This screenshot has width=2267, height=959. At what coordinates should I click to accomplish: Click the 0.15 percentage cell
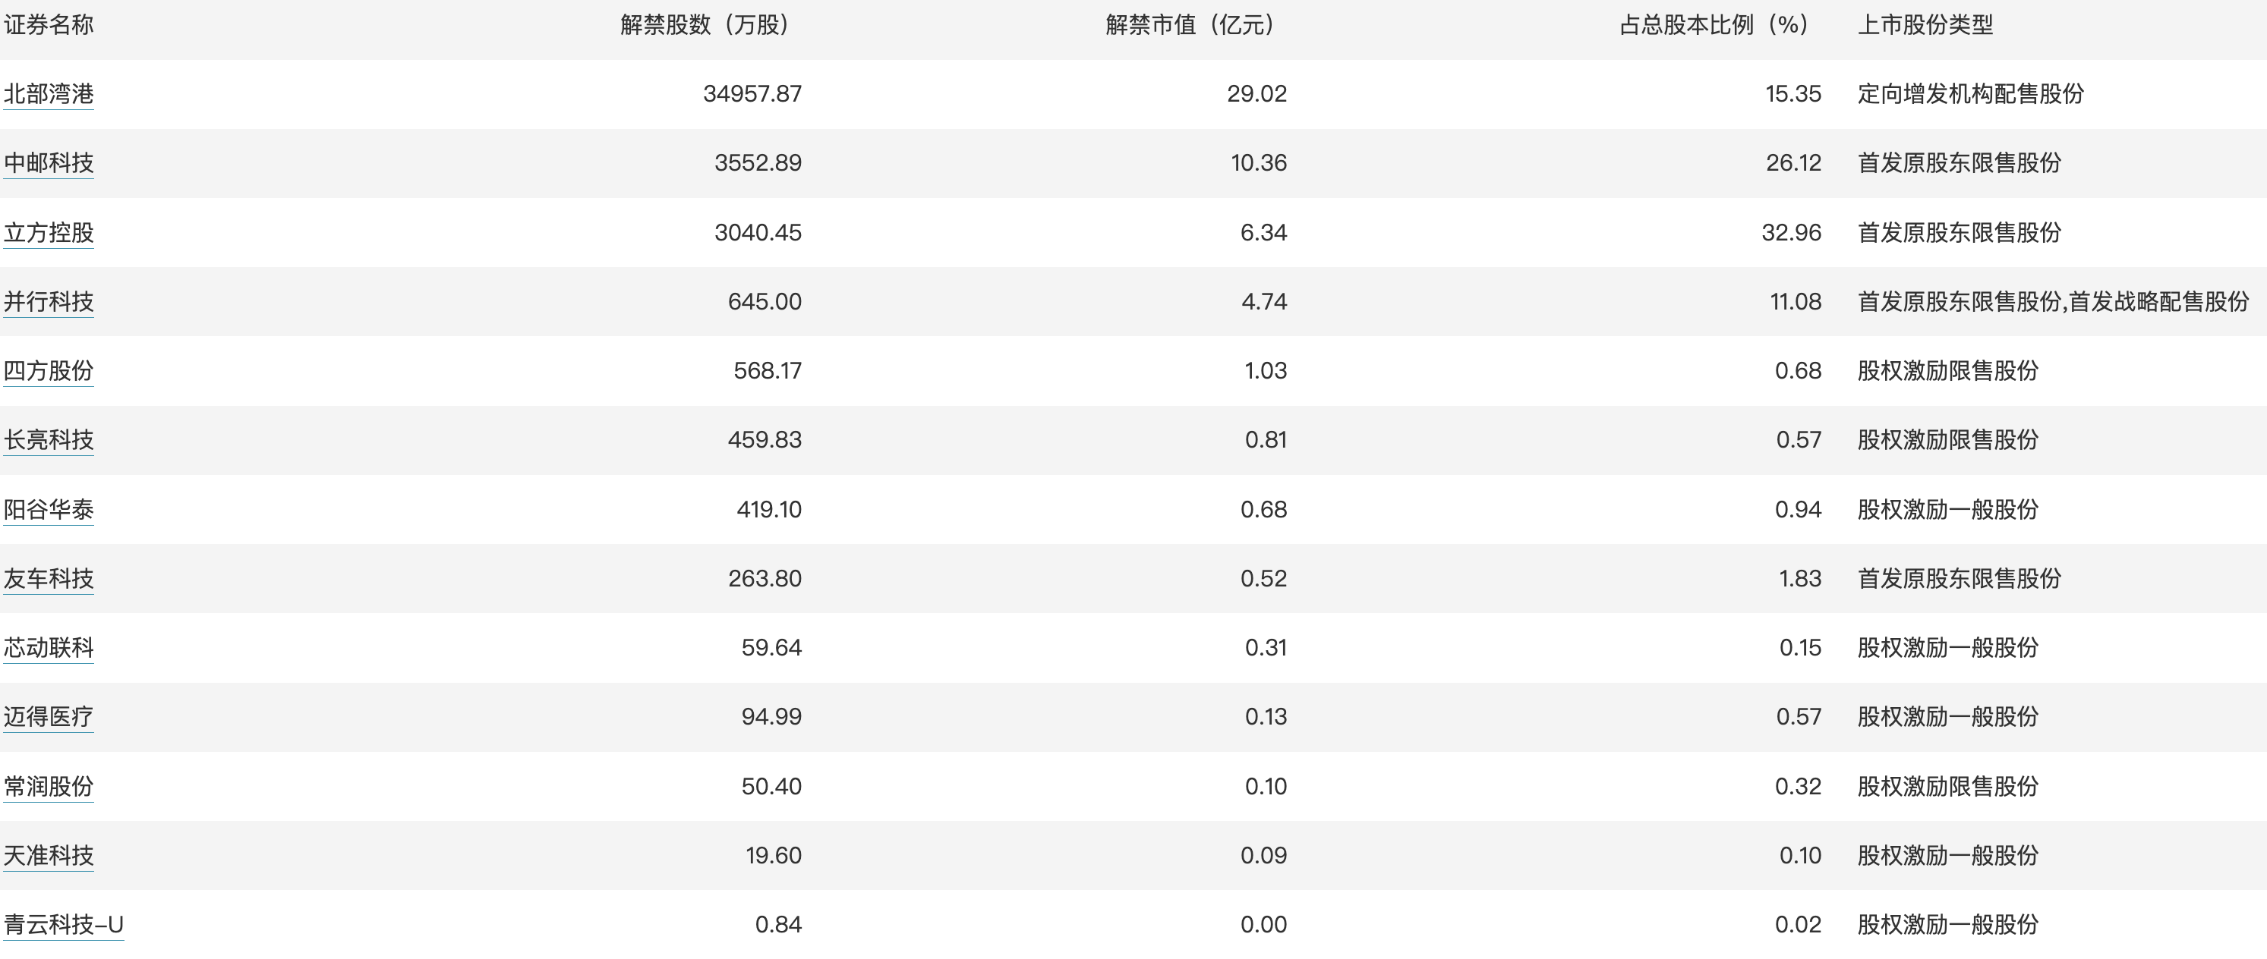coord(1801,647)
